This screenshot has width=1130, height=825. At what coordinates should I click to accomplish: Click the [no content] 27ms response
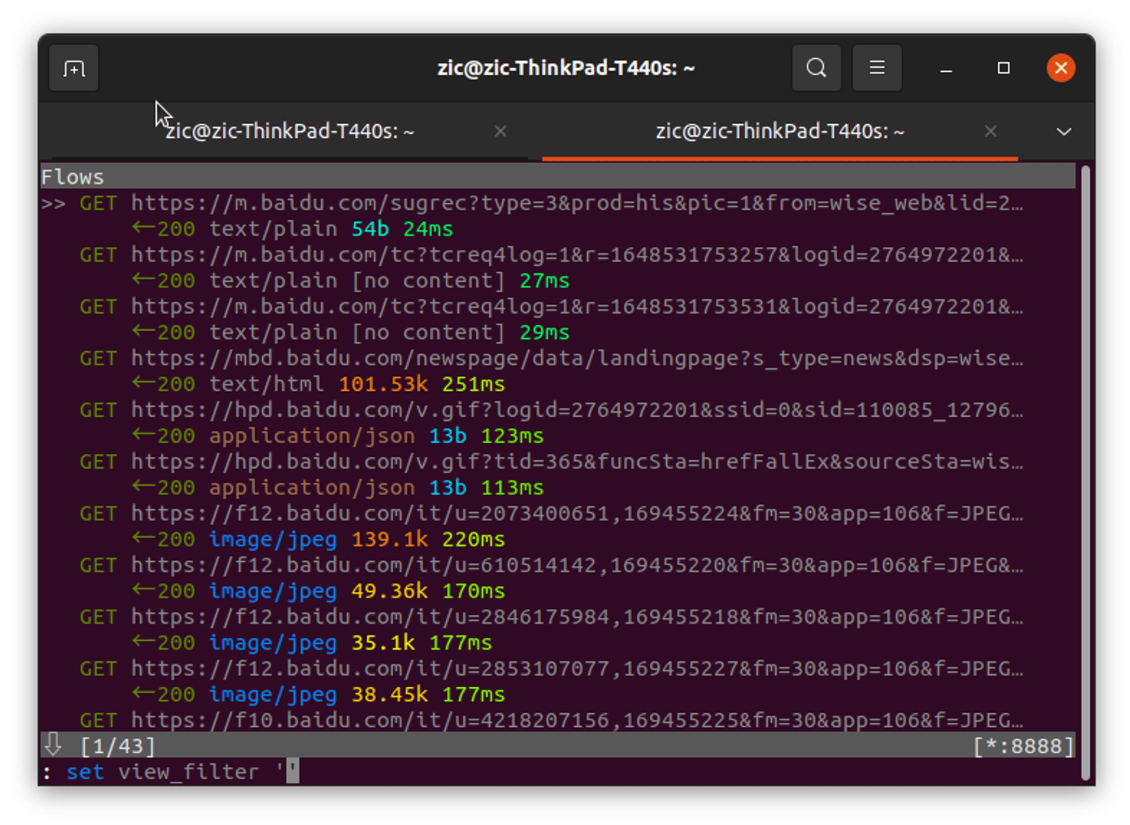coord(351,281)
